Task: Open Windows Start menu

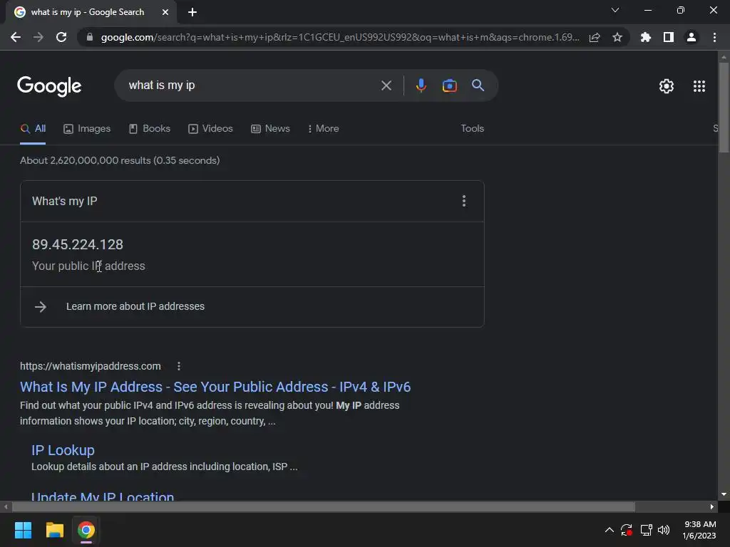Action: 23,530
